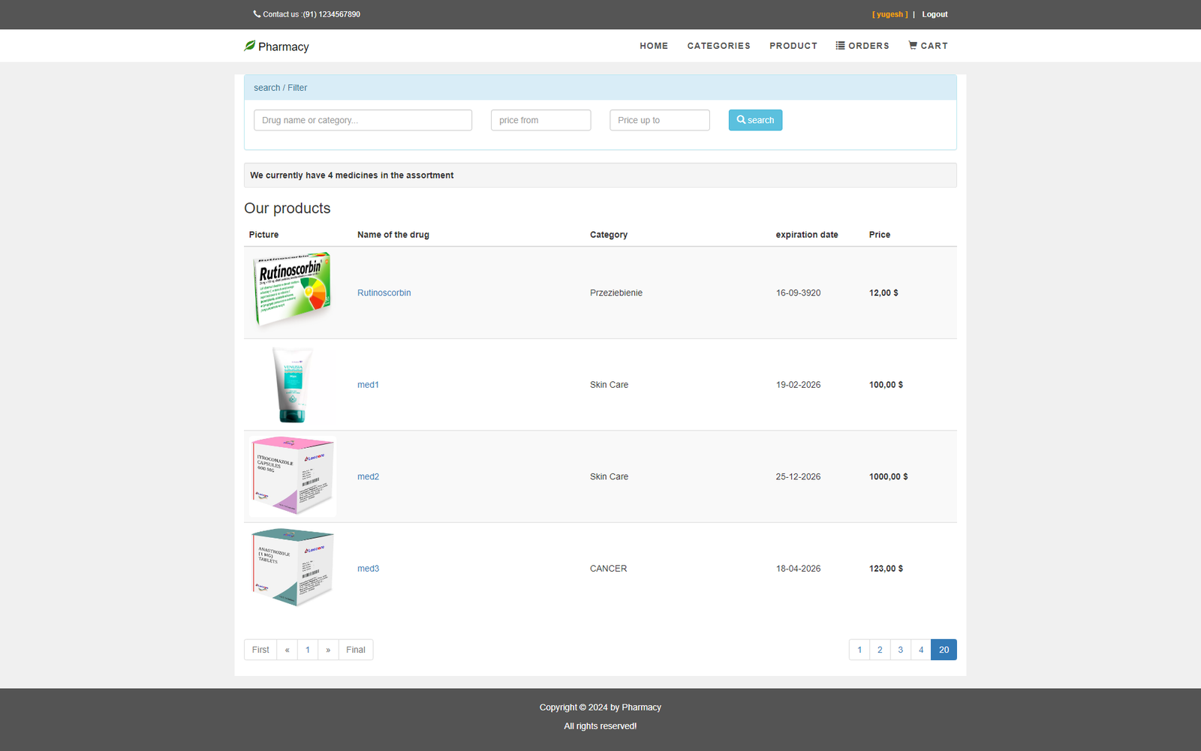Focus the Drug name or category field
This screenshot has width=1201, height=751.
click(x=363, y=120)
